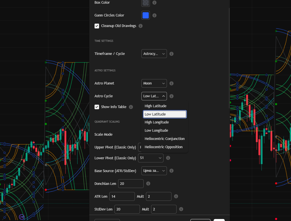Open the blue Gann Circles Color swatch
Screen dimensions: 291x221
coord(146,15)
